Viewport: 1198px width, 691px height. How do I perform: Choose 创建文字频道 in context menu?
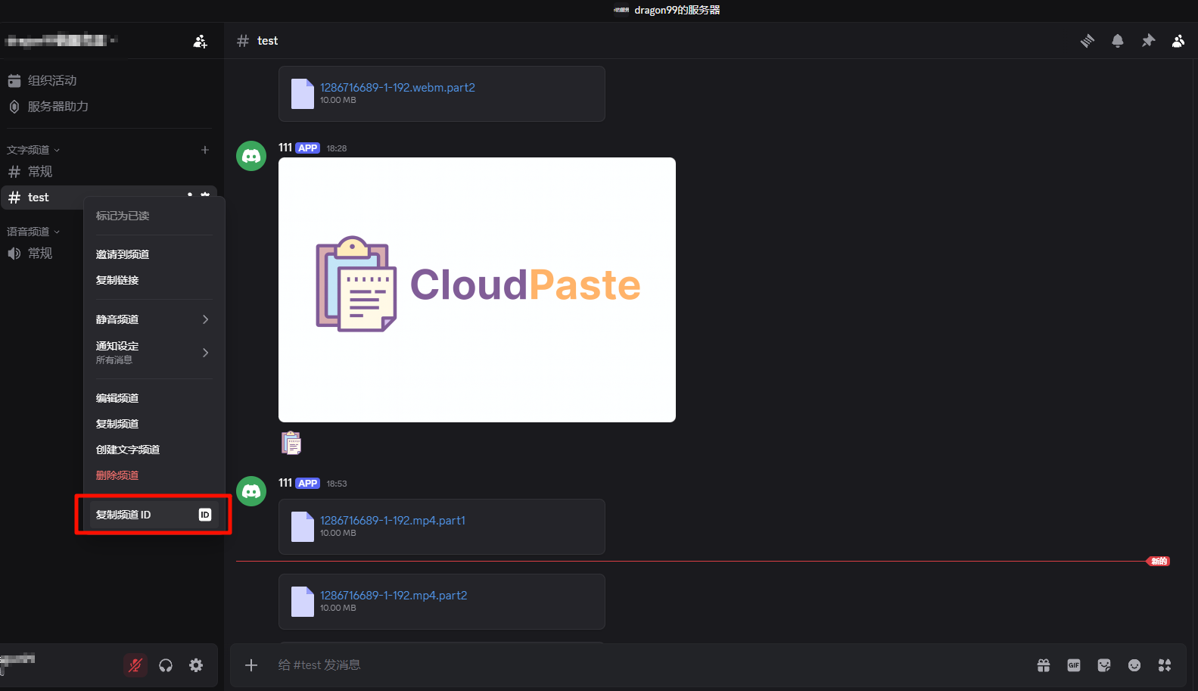pyautogui.click(x=154, y=450)
